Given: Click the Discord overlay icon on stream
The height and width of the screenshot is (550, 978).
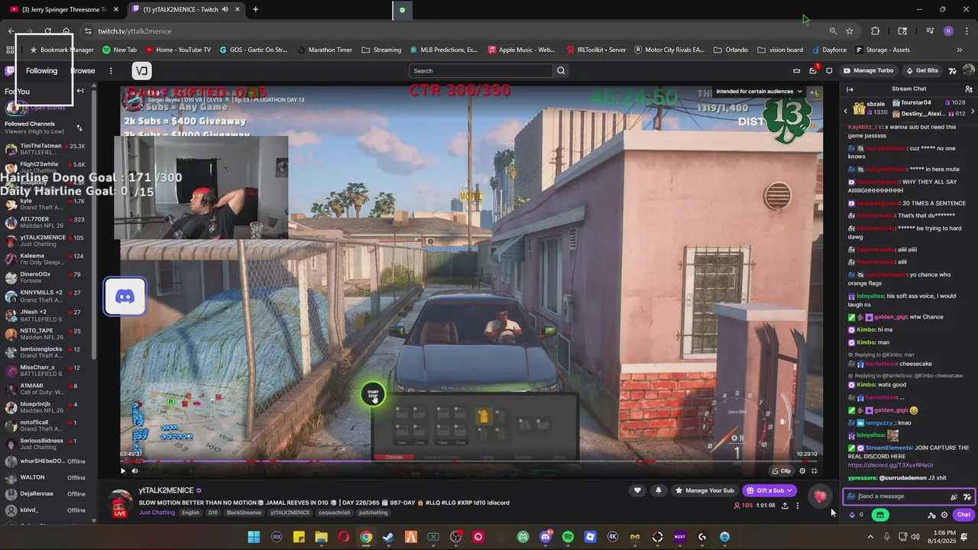Looking at the screenshot, I should tap(125, 296).
